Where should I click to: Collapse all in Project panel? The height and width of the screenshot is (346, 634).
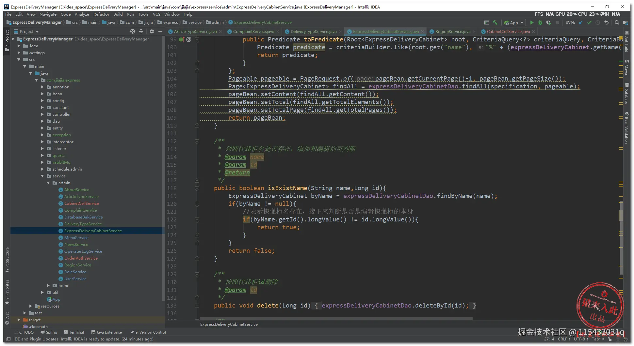click(x=141, y=31)
